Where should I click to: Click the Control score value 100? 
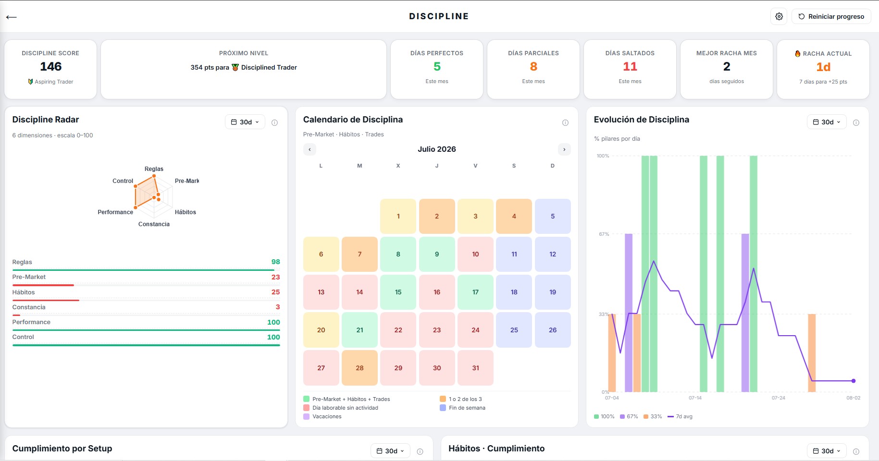[x=273, y=337]
